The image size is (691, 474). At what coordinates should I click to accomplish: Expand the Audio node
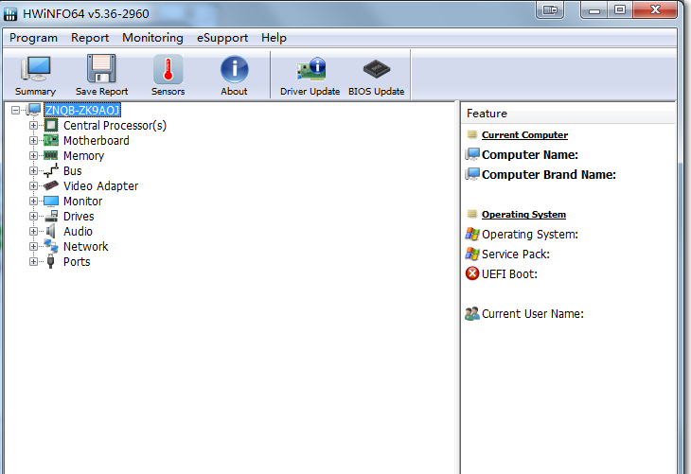coord(33,231)
